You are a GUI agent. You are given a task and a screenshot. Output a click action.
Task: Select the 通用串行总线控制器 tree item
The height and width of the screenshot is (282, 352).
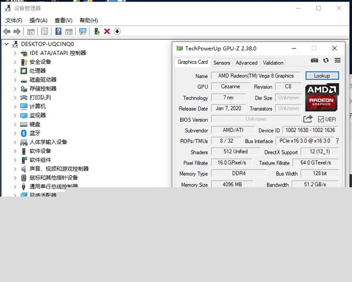click(x=53, y=185)
